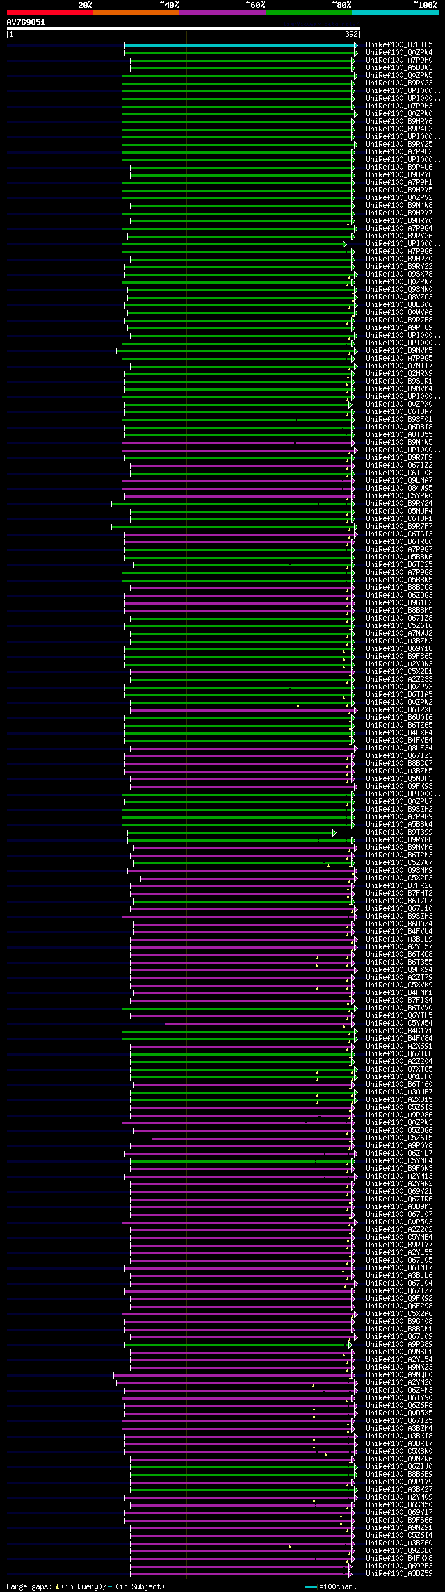The image size is (445, 1592).
Task: Click UniRef100_A3AUB7 hit name
Action: [x=399, y=1092]
